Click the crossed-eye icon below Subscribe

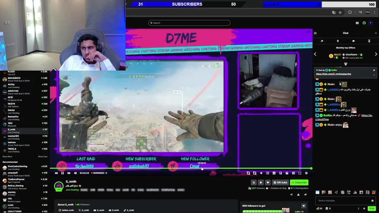305,194
